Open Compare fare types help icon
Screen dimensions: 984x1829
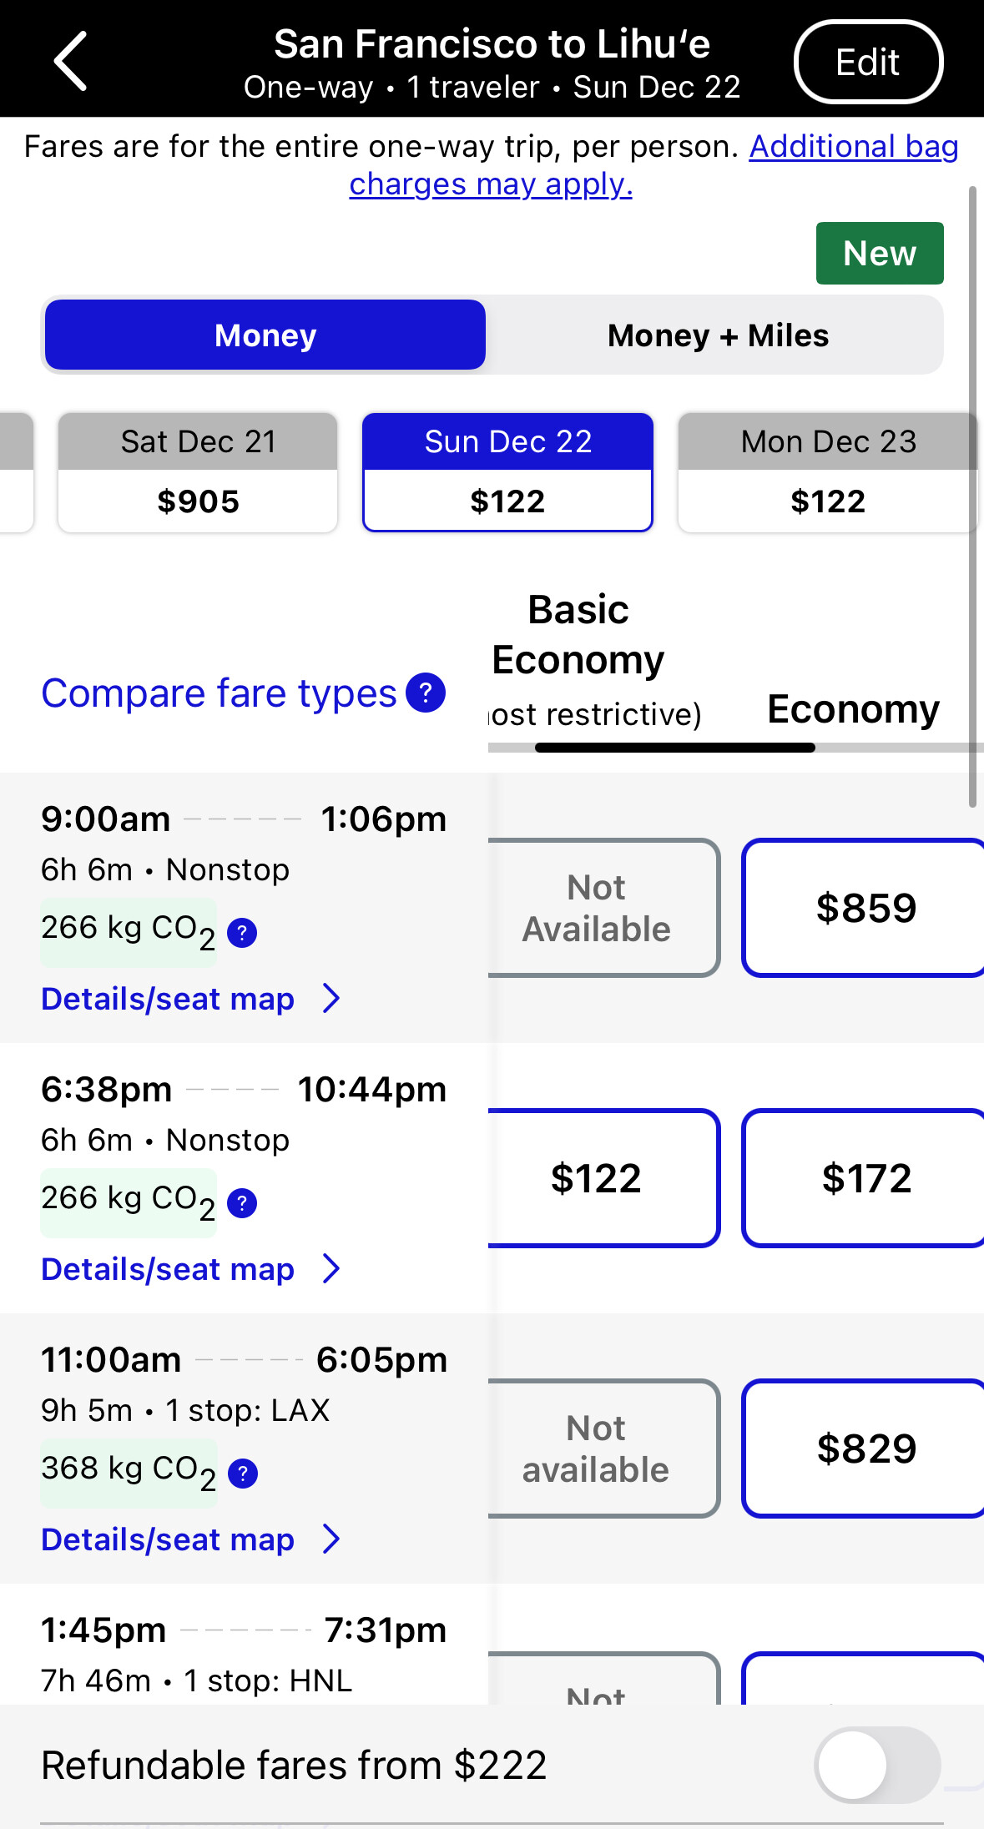pos(426,693)
